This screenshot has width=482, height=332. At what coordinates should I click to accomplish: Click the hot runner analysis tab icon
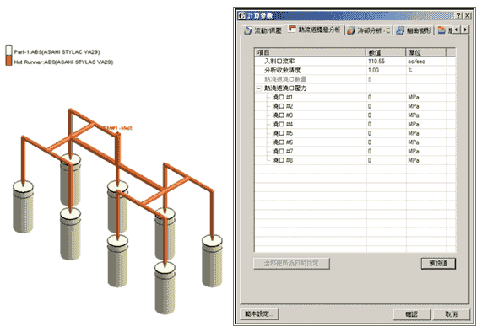(x=292, y=29)
